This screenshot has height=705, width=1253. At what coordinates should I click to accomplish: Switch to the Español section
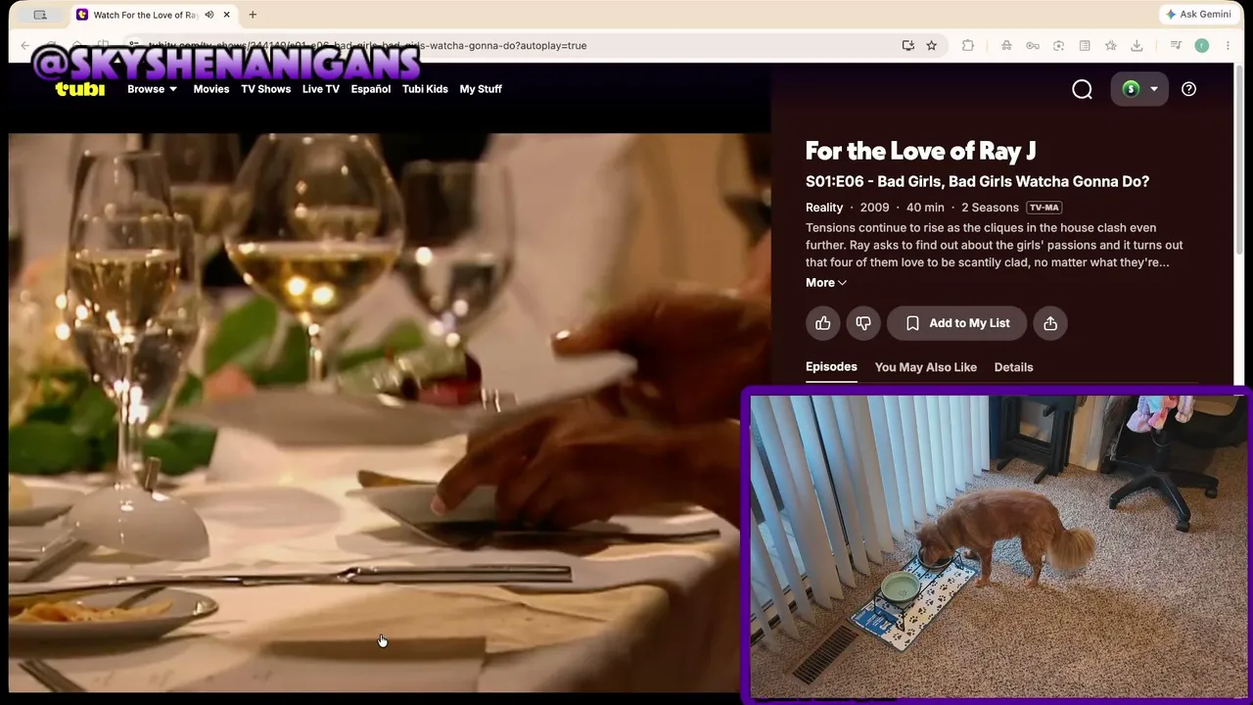point(371,89)
